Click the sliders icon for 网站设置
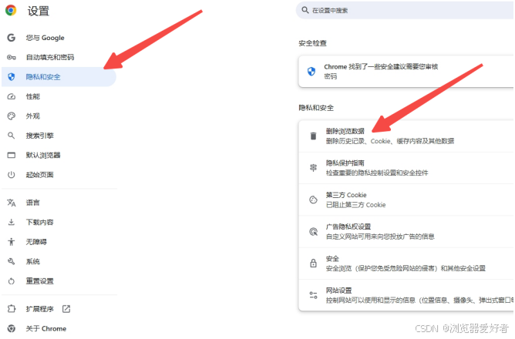The image size is (515, 339). [313, 295]
